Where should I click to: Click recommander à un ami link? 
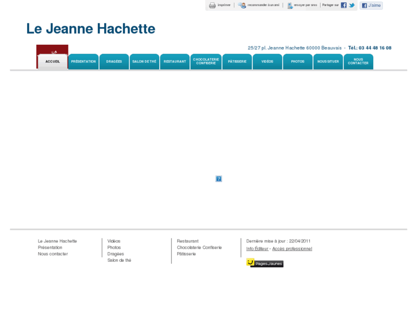(263, 5)
